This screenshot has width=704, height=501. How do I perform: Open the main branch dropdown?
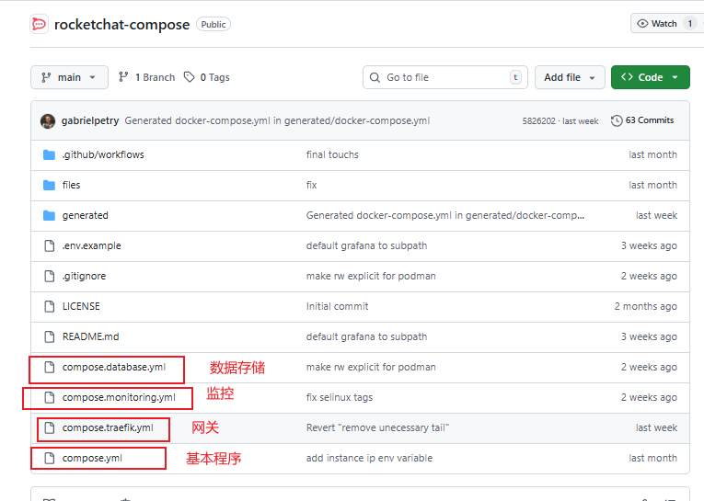(69, 77)
